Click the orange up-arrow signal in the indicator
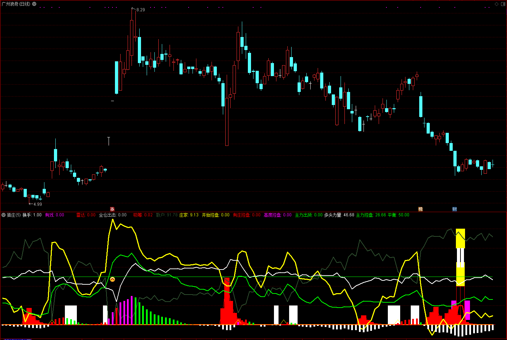 click(112, 279)
